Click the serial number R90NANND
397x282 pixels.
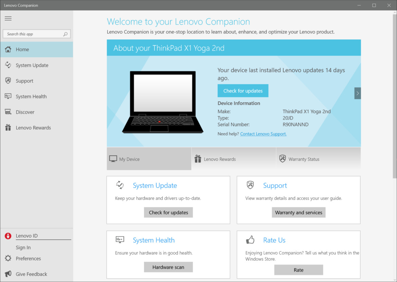(x=296, y=124)
